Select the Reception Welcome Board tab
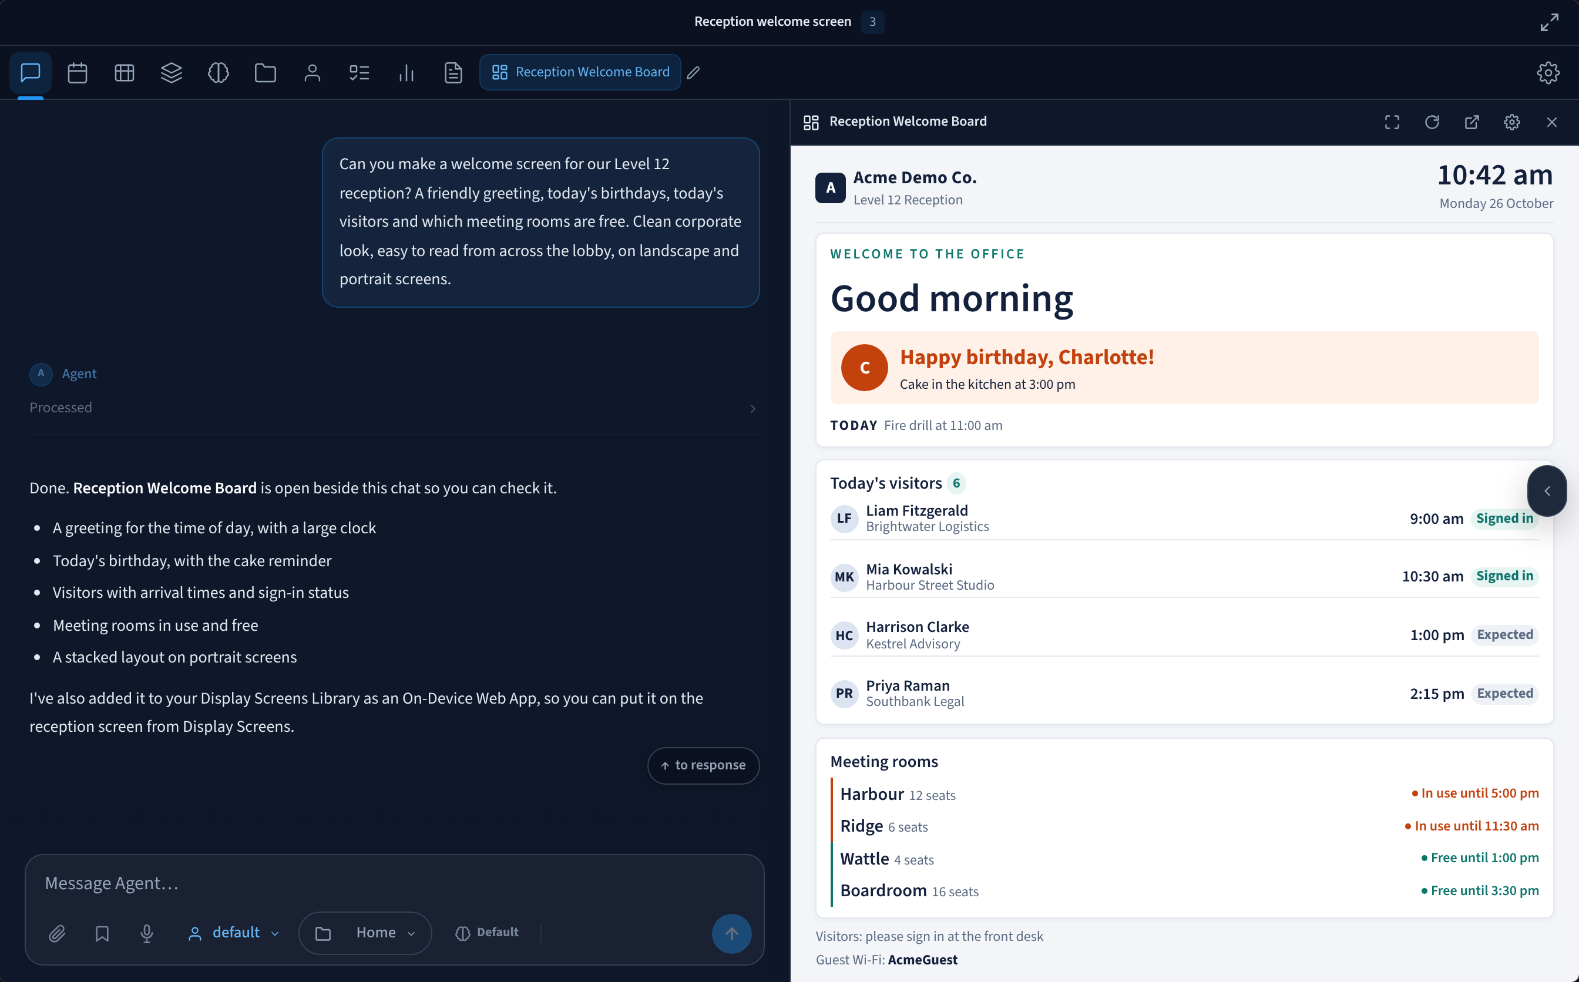This screenshot has height=982, width=1579. [580, 72]
